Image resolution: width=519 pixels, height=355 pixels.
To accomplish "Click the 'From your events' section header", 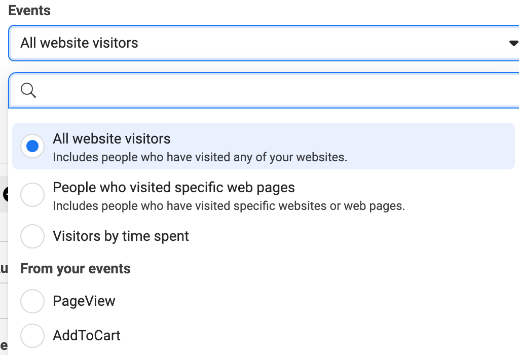I will (75, 268).
